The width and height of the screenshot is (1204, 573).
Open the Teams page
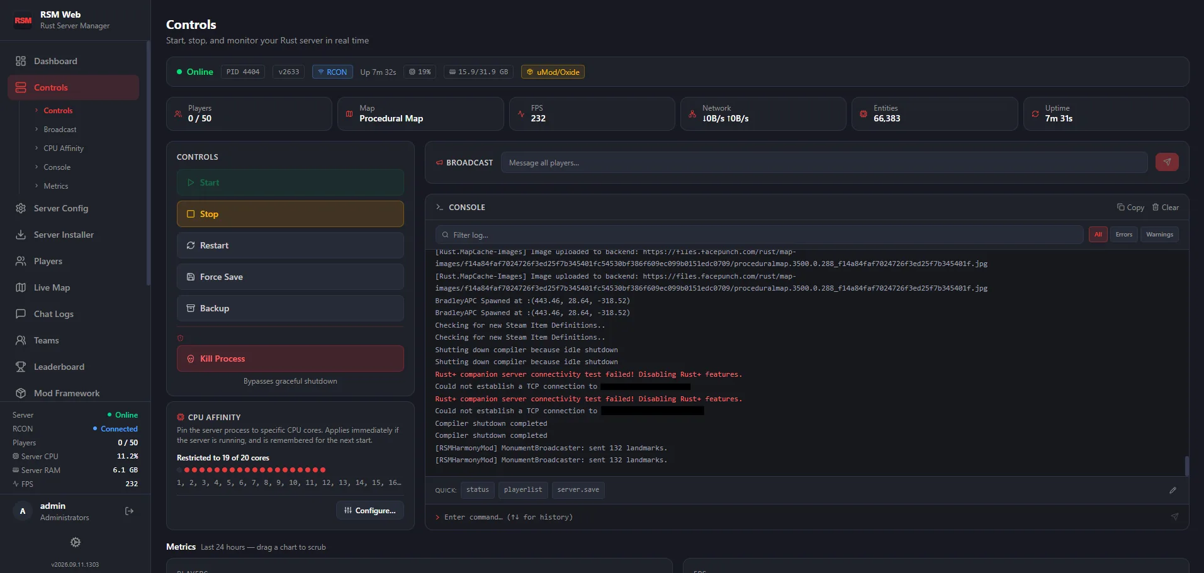click(x=73, y=340)
